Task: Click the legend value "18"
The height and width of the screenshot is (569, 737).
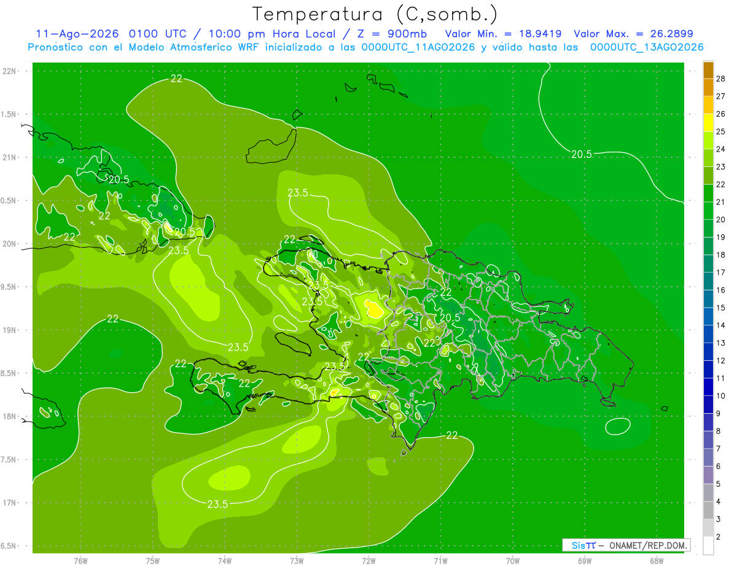Action: click(722, 255)
